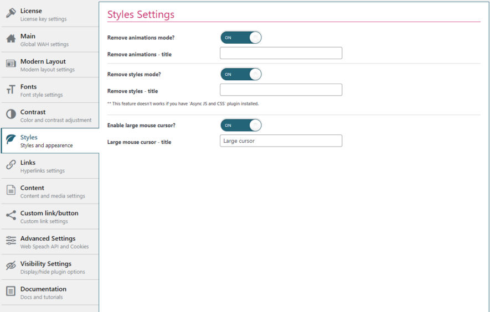The width and height of the screenshot is (490, 312).
Task: Click the 'Remove styles mode?' label
Action: point(134,75)
